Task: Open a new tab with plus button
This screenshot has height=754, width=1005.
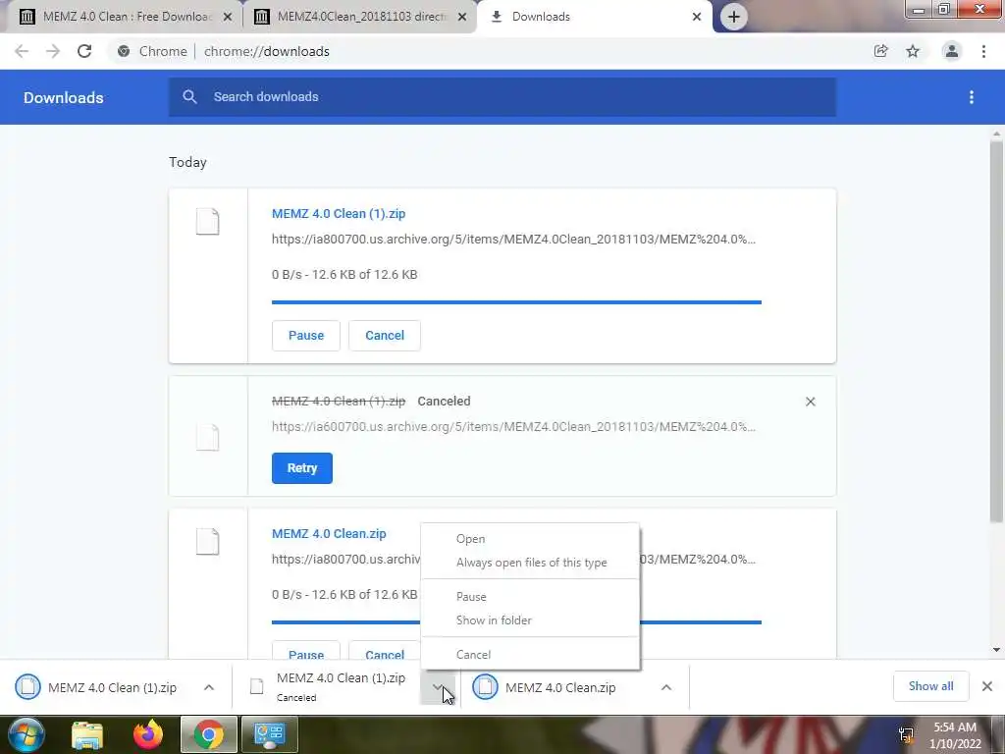Action: pyautogui.click(x=734, y=17)
